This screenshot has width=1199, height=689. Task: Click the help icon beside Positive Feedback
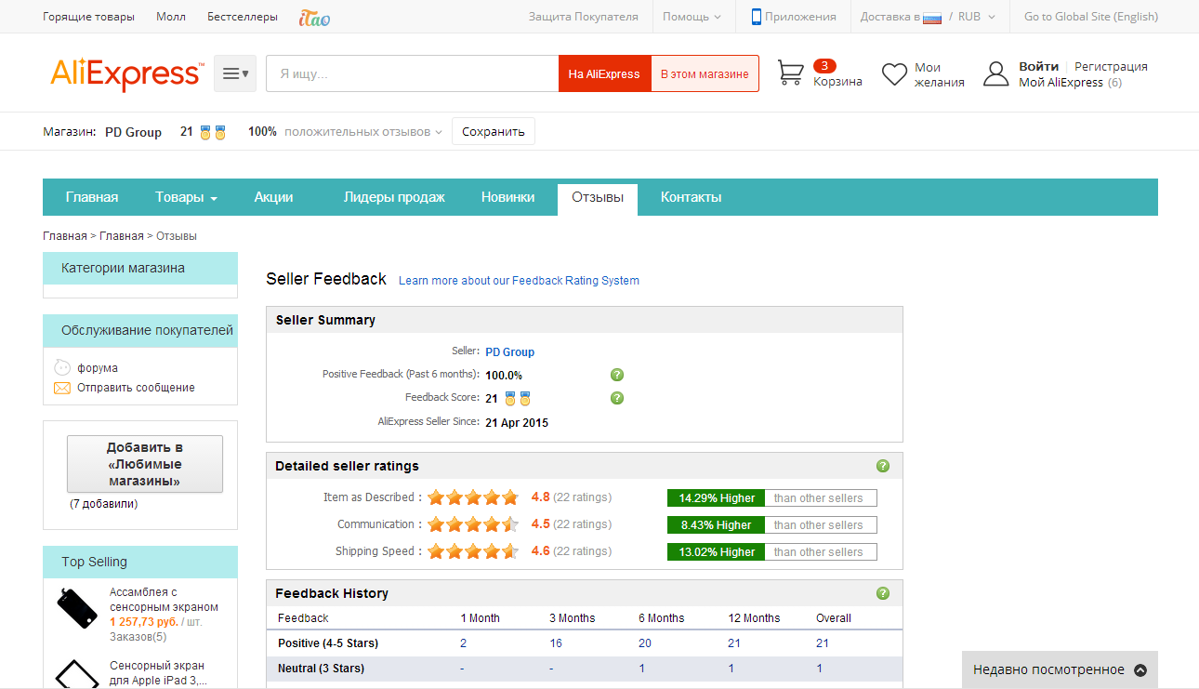coord(617,375)
